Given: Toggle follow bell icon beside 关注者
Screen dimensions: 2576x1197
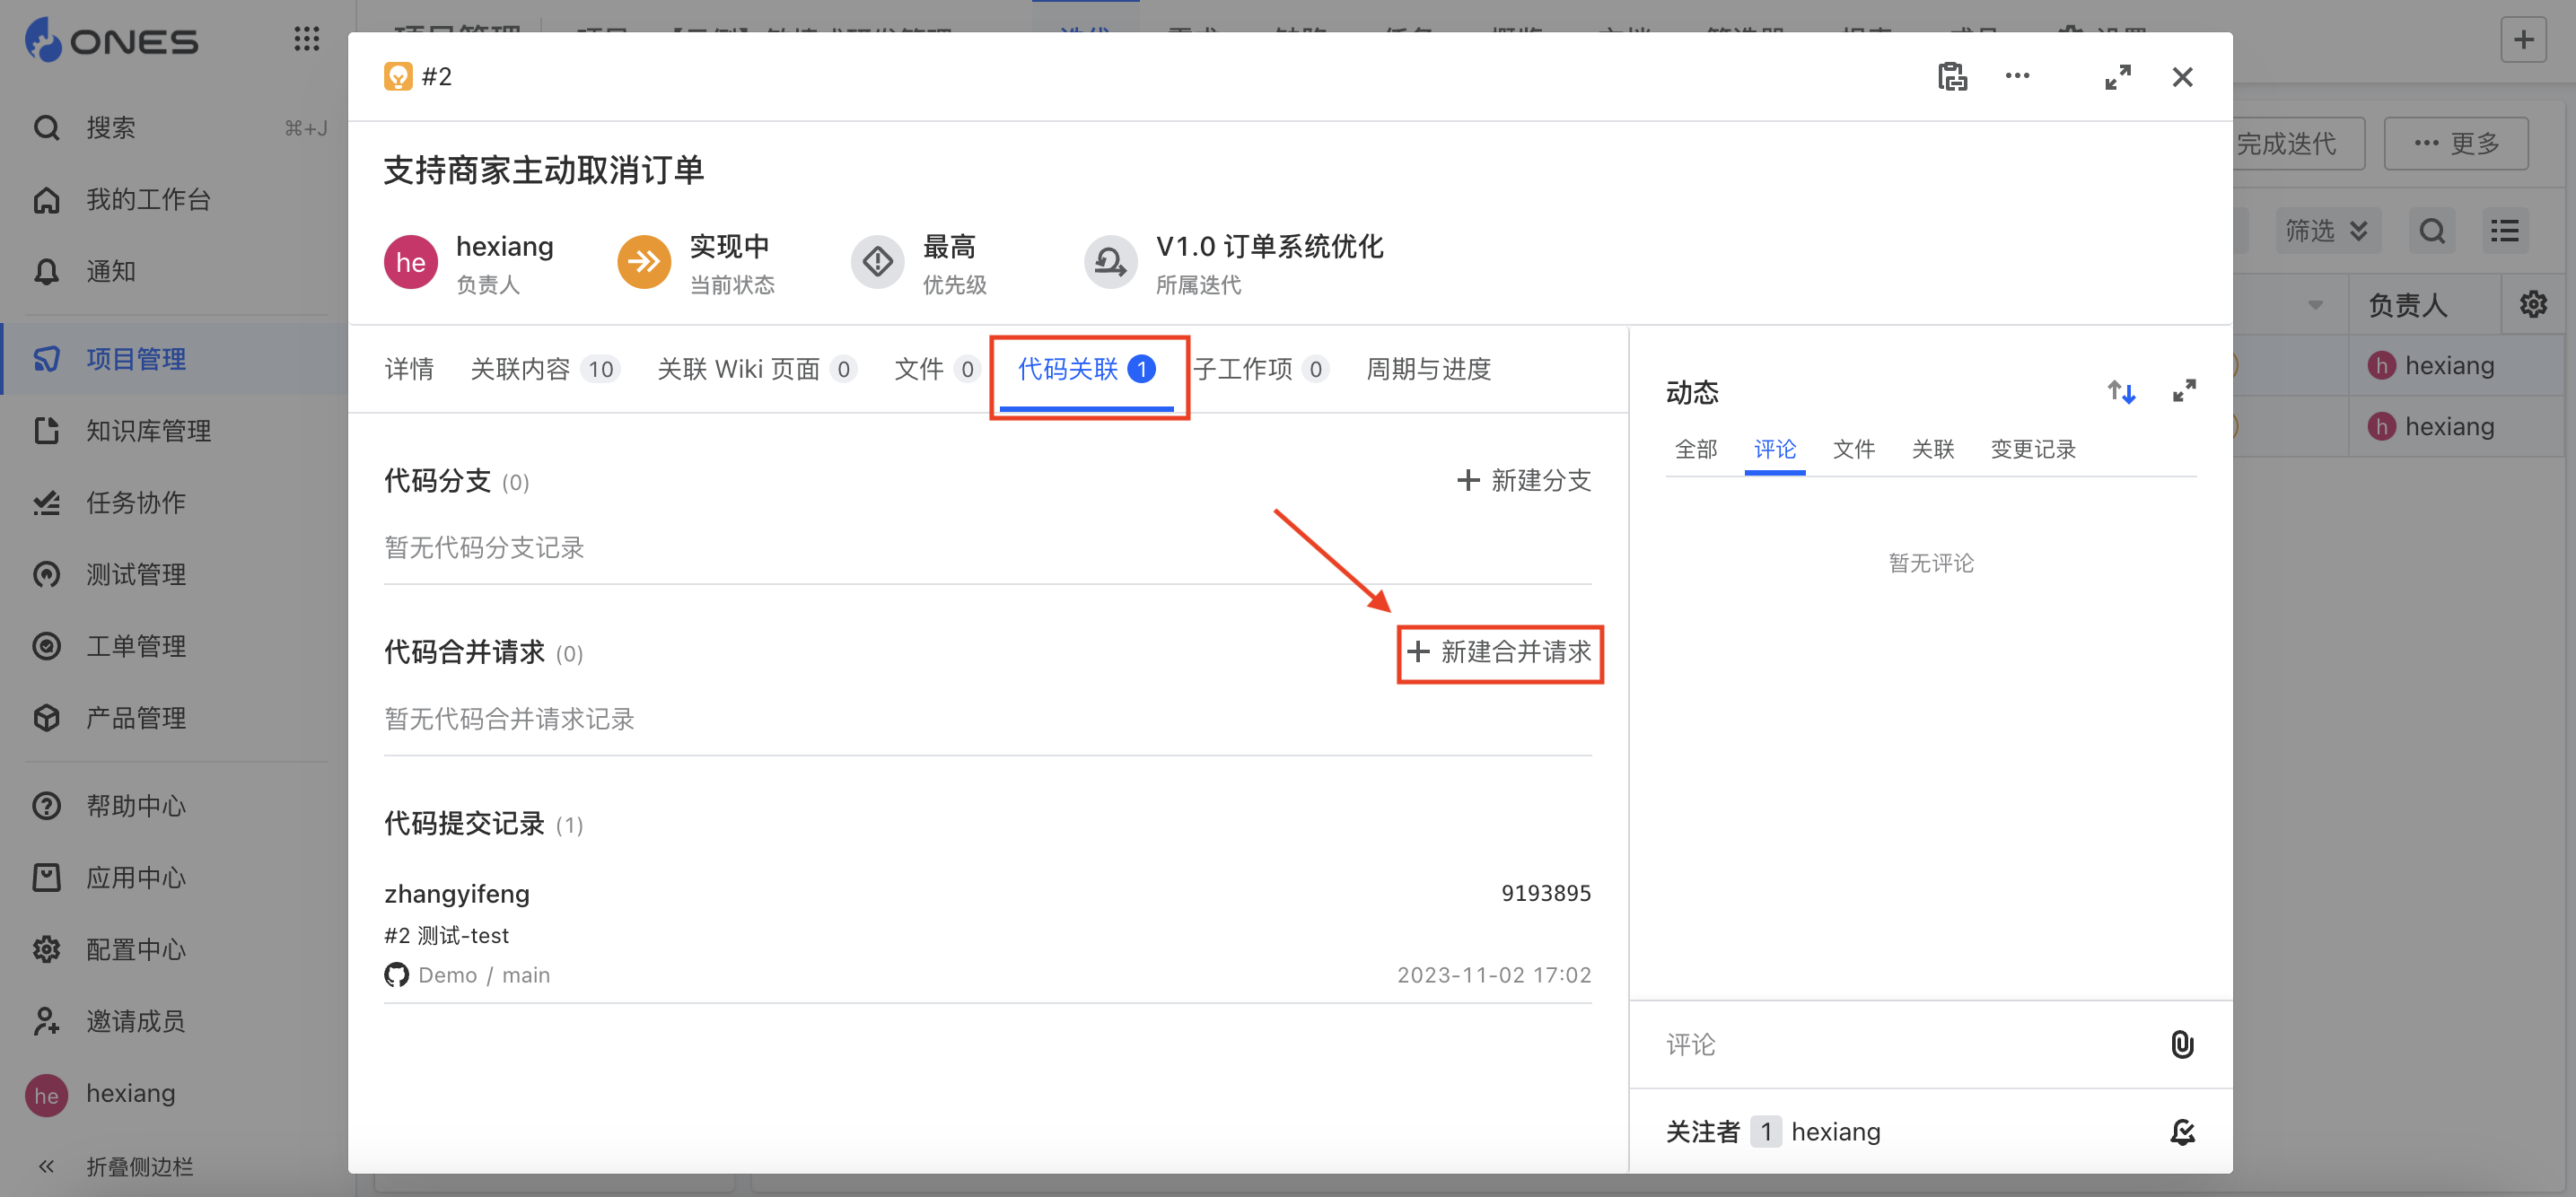Looking at the screenshot, I should point(2182,1132).
